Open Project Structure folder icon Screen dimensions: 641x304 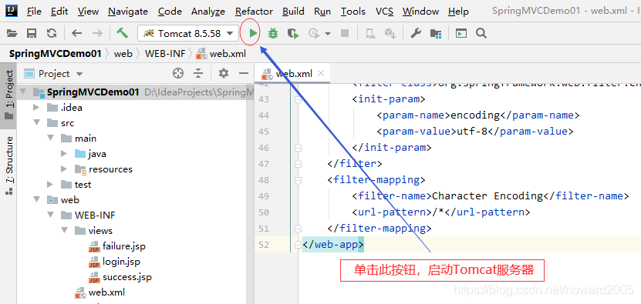pos(436,33)
